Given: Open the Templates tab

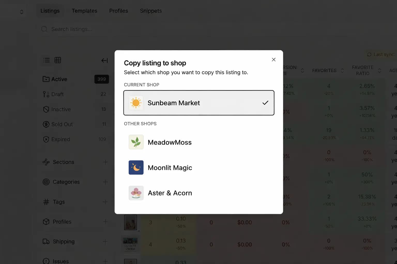Looking at the screenshot, I should 85,11.
